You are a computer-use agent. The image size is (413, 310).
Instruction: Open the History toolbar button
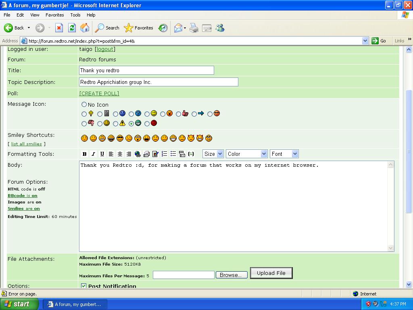163,28
